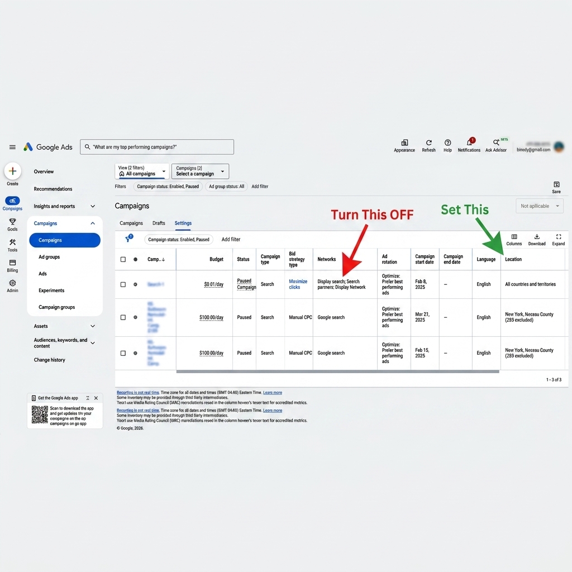
Task: Click Campaign status chip in top filters
Action: (x=168, y=187)
